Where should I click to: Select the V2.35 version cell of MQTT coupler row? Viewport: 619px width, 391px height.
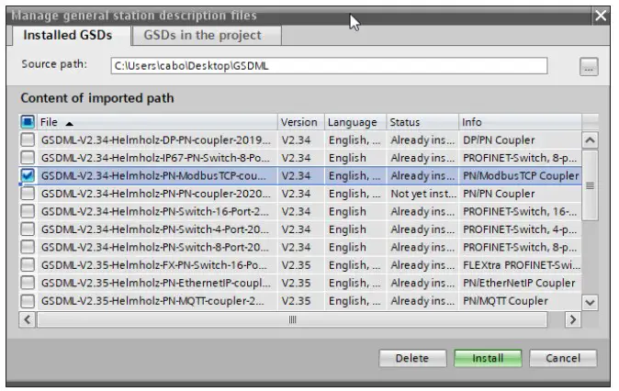click(x=301, y=301)
